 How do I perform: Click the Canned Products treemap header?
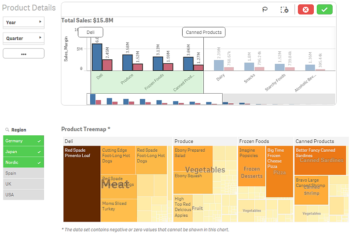pyautogui.click(x=315, y=141)
